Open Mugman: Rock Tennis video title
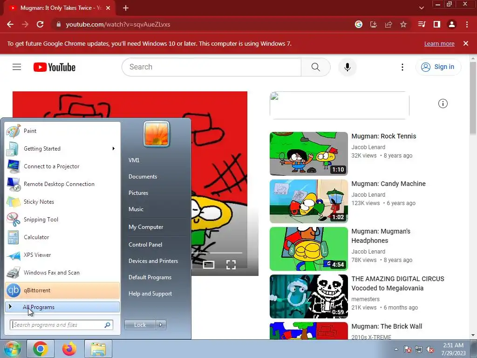477x358 pixels. tap(384, 136)
